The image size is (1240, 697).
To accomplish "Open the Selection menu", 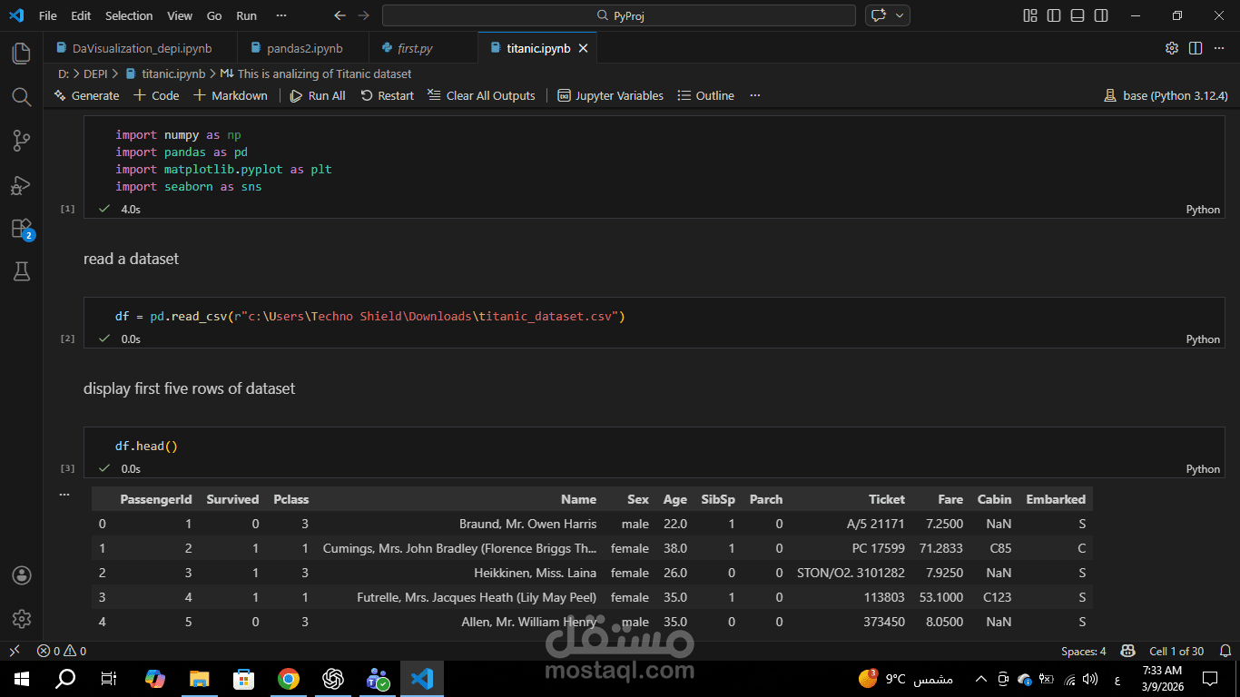I will pyautogui.click(x=129, y=15).
